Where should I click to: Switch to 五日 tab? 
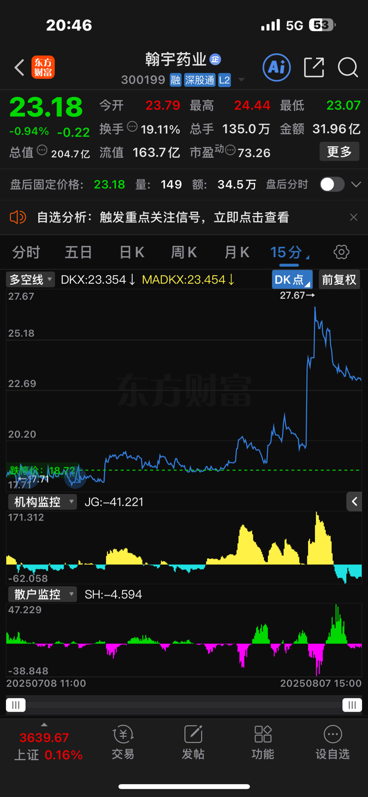tap(79, 253)
